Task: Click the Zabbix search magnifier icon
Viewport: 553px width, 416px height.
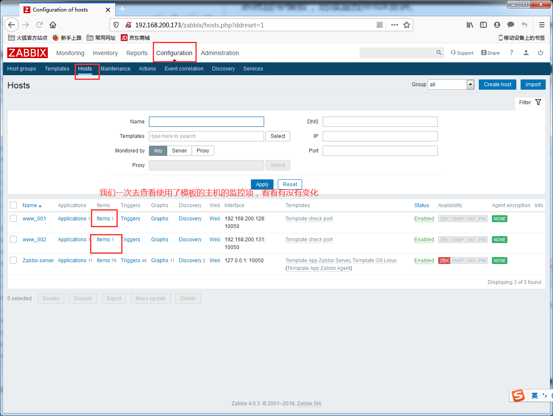Action: 439,53
